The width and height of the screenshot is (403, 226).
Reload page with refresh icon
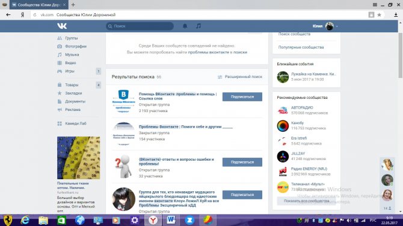35,15
